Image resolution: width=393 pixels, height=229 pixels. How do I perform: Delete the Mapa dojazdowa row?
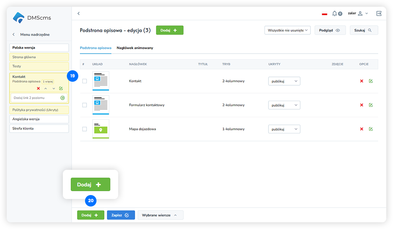[361, 129]
